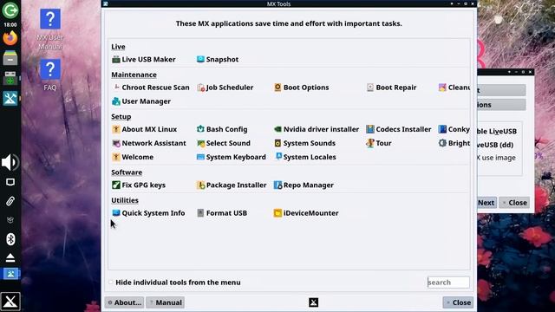Open Chroot Rescue Scan
The width and height of the screenshot is (555, 312).
point(151,88)
